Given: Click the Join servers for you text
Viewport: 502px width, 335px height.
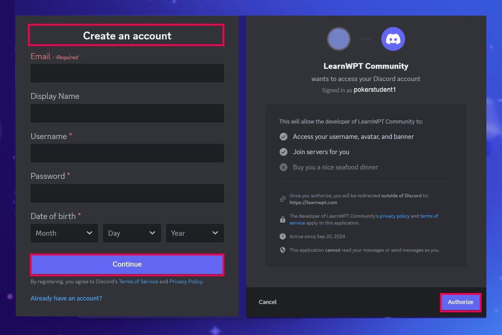Looking at the screenshot, I should click(321, 152).
